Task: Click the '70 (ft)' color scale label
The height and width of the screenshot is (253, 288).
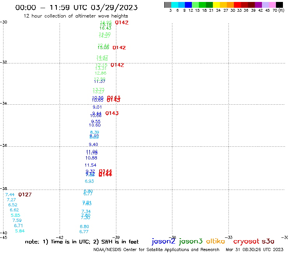Action: pyautogui.click(x=278, y=10)
